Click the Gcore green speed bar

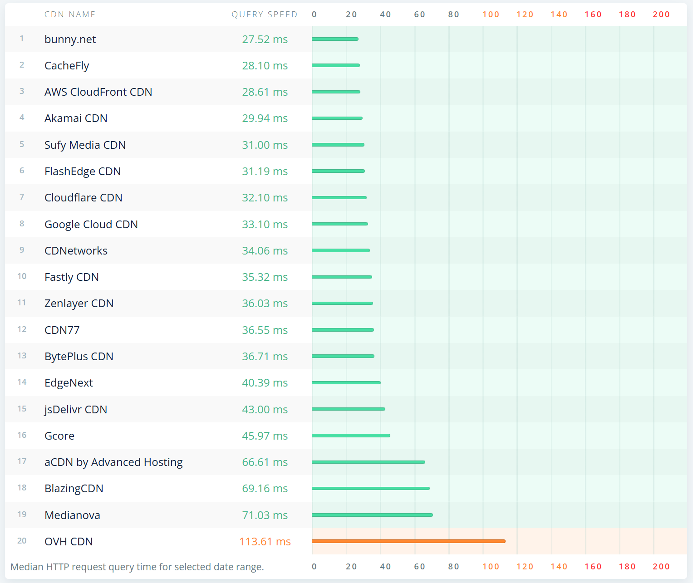click(x=351, y=436)
